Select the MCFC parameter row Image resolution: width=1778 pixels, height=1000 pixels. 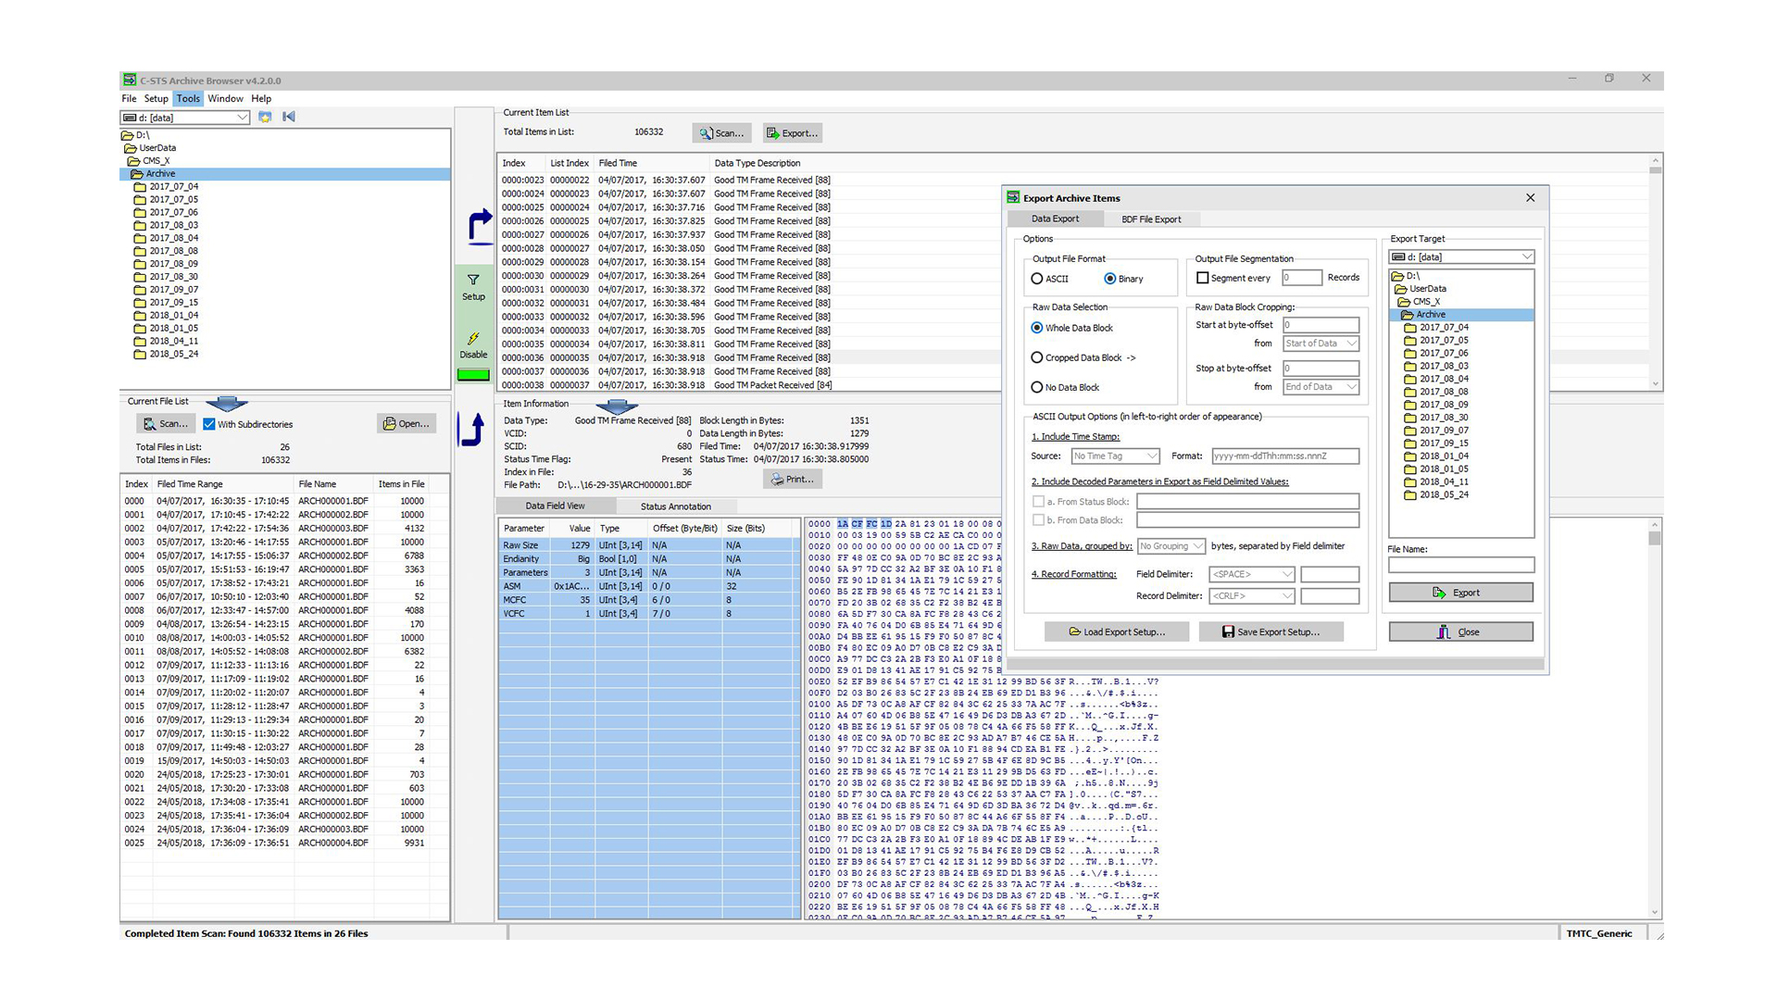[648, 600]
